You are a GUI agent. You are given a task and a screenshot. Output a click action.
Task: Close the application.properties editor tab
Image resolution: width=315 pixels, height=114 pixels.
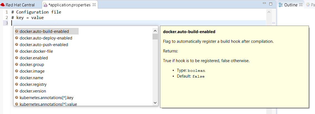[94, 5]
